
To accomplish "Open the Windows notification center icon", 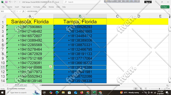I will (x=167, y=92).
